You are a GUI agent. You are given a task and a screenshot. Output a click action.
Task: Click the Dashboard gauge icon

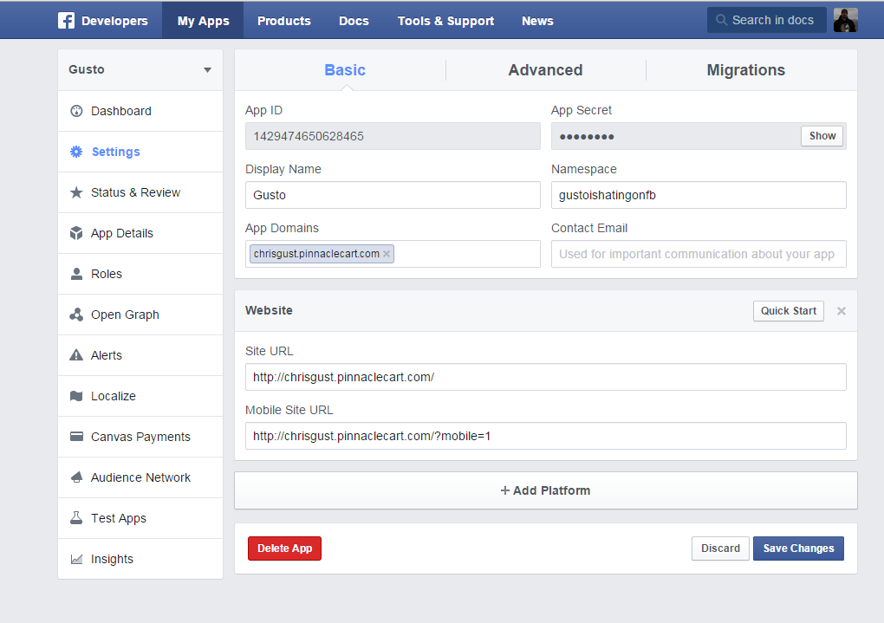pos(76,111)
